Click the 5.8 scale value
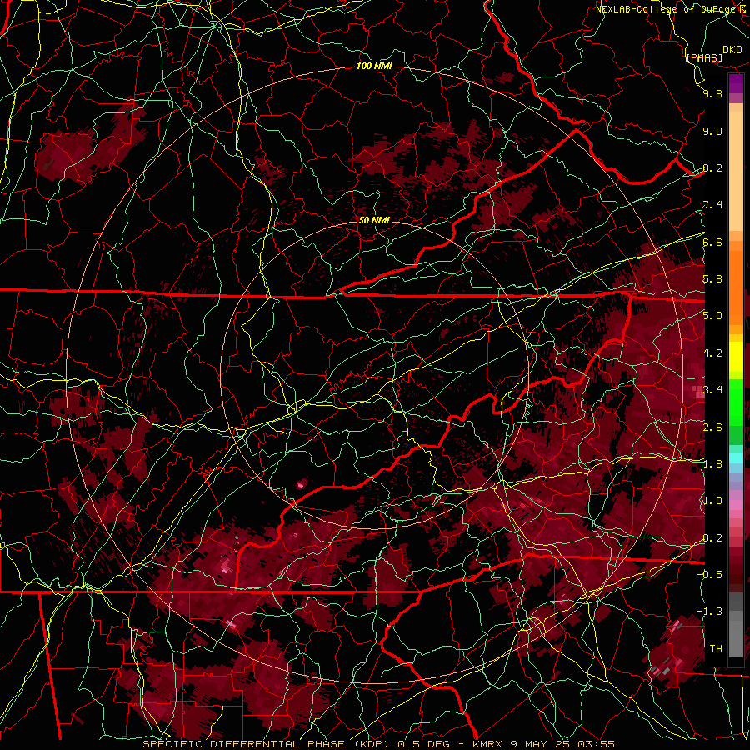750x750 pixels. 712,279
